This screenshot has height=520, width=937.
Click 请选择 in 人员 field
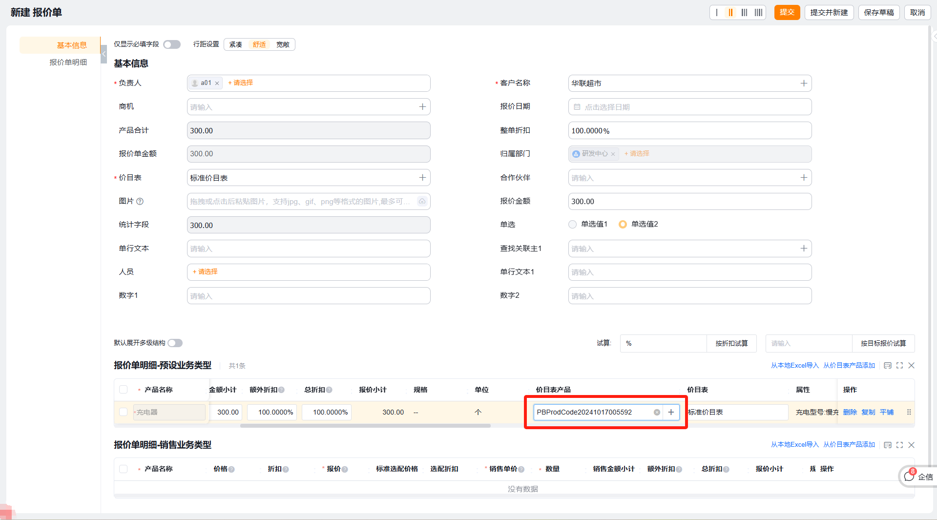point(205,272)
